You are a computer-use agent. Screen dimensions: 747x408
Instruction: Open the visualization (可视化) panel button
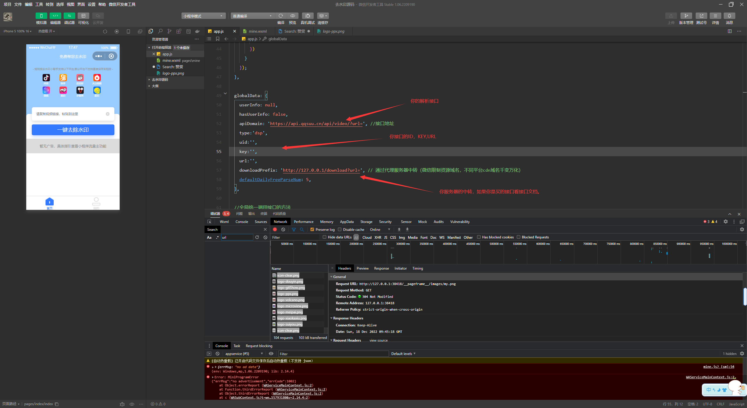click(x=83, y=16)
